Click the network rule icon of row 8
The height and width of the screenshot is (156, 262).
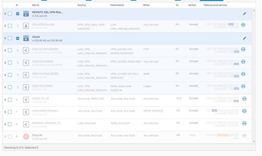tap(26, 124)
